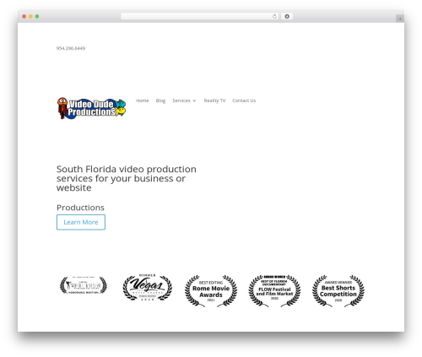Navigate to Contact Us

click(x=244, y=100)
